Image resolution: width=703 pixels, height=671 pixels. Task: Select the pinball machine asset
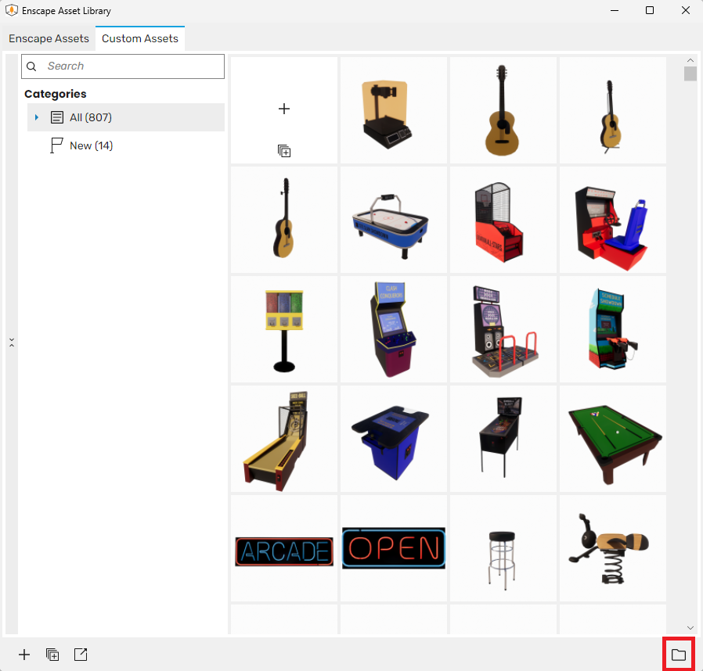[x=503, y=439]
